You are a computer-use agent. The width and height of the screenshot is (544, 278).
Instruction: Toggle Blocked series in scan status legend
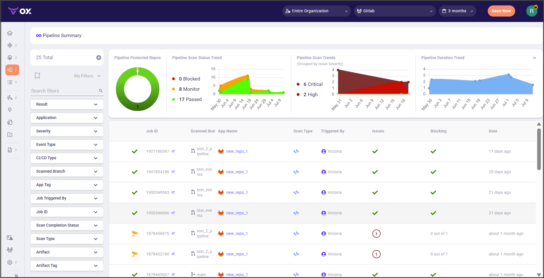coord(186,79)
